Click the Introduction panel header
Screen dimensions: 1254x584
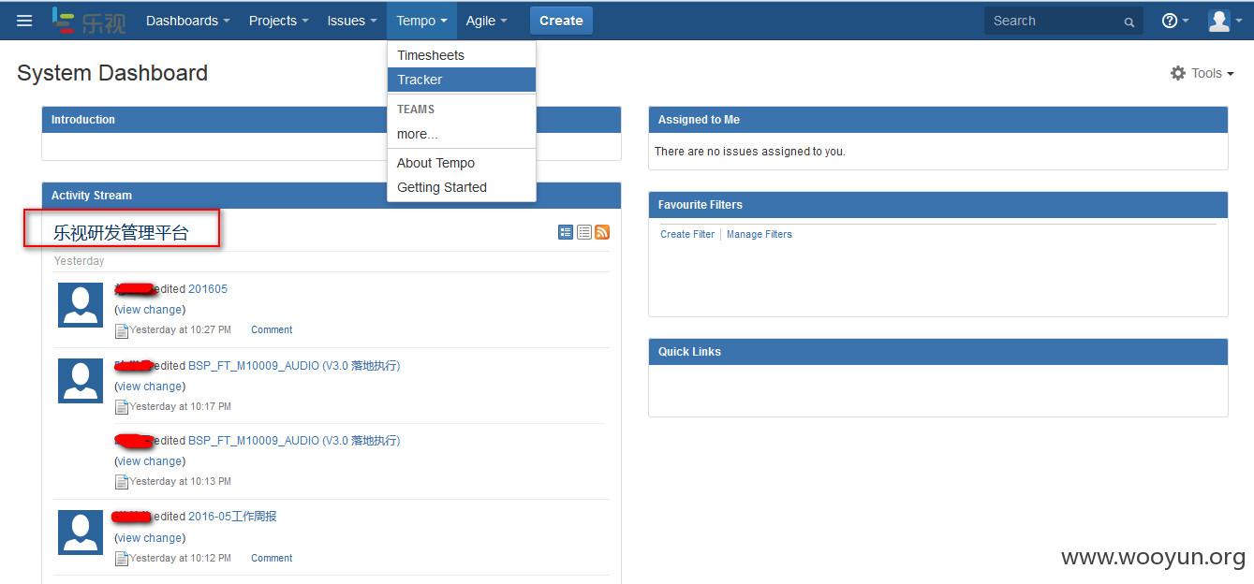click(332, 120)
